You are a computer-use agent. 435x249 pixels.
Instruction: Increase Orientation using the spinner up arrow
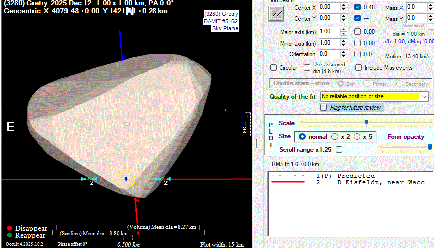pyautogui.click(x=344, y=52)
